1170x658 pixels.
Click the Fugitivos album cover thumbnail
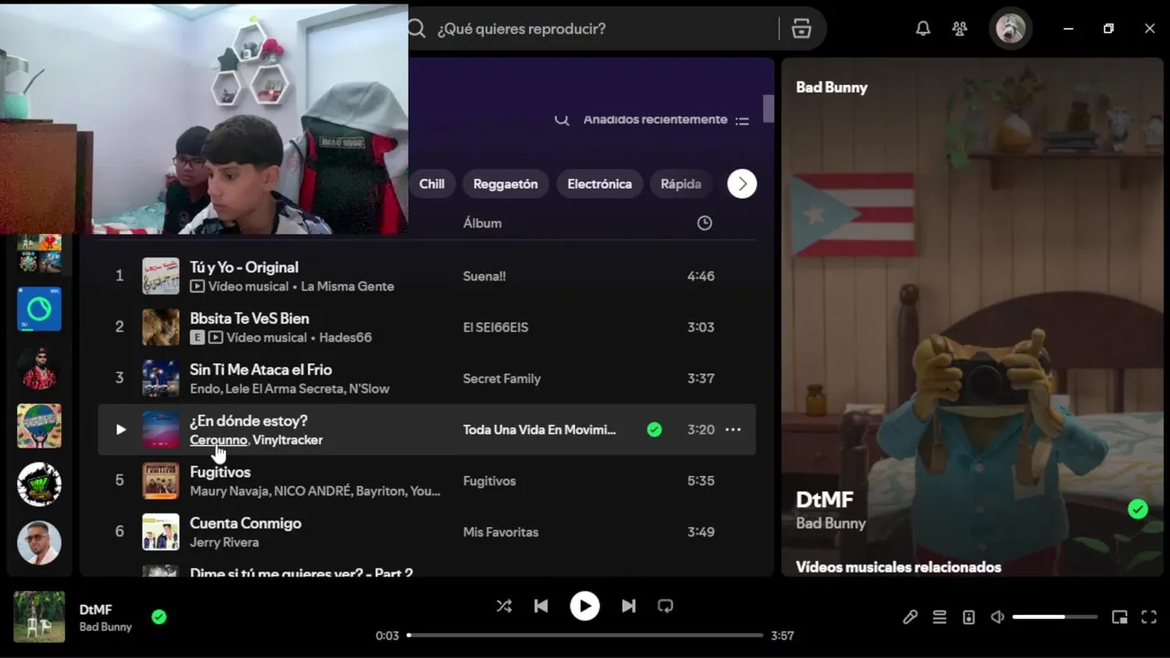tap(161, 481)
